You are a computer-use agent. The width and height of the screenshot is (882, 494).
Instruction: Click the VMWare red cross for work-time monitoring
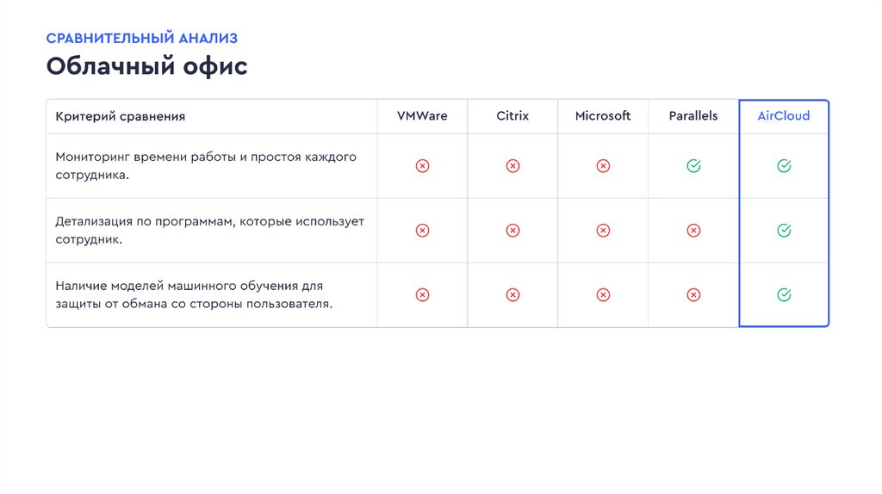pos(422,166)
